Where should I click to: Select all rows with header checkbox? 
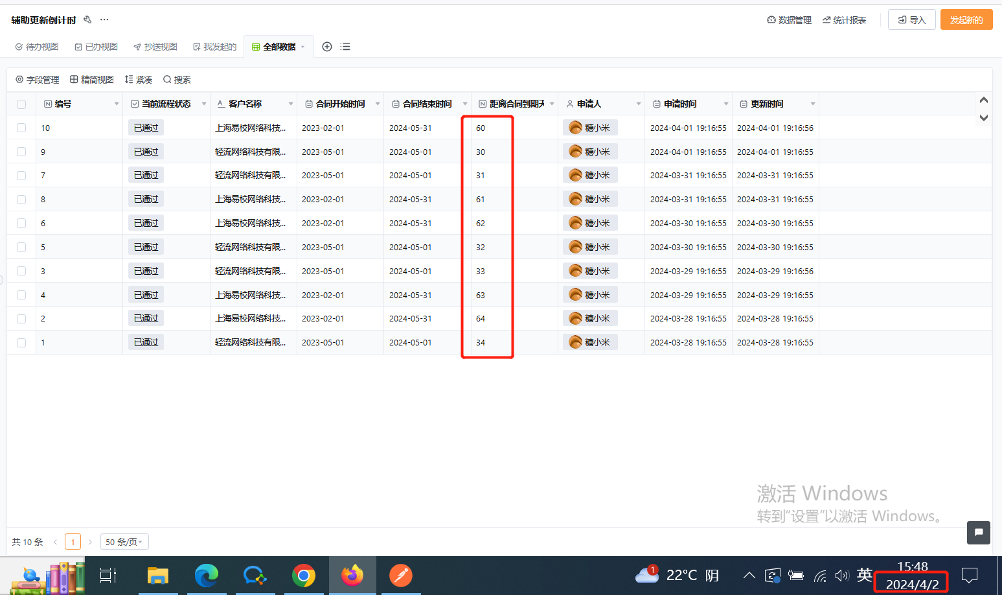pos(21,104)
